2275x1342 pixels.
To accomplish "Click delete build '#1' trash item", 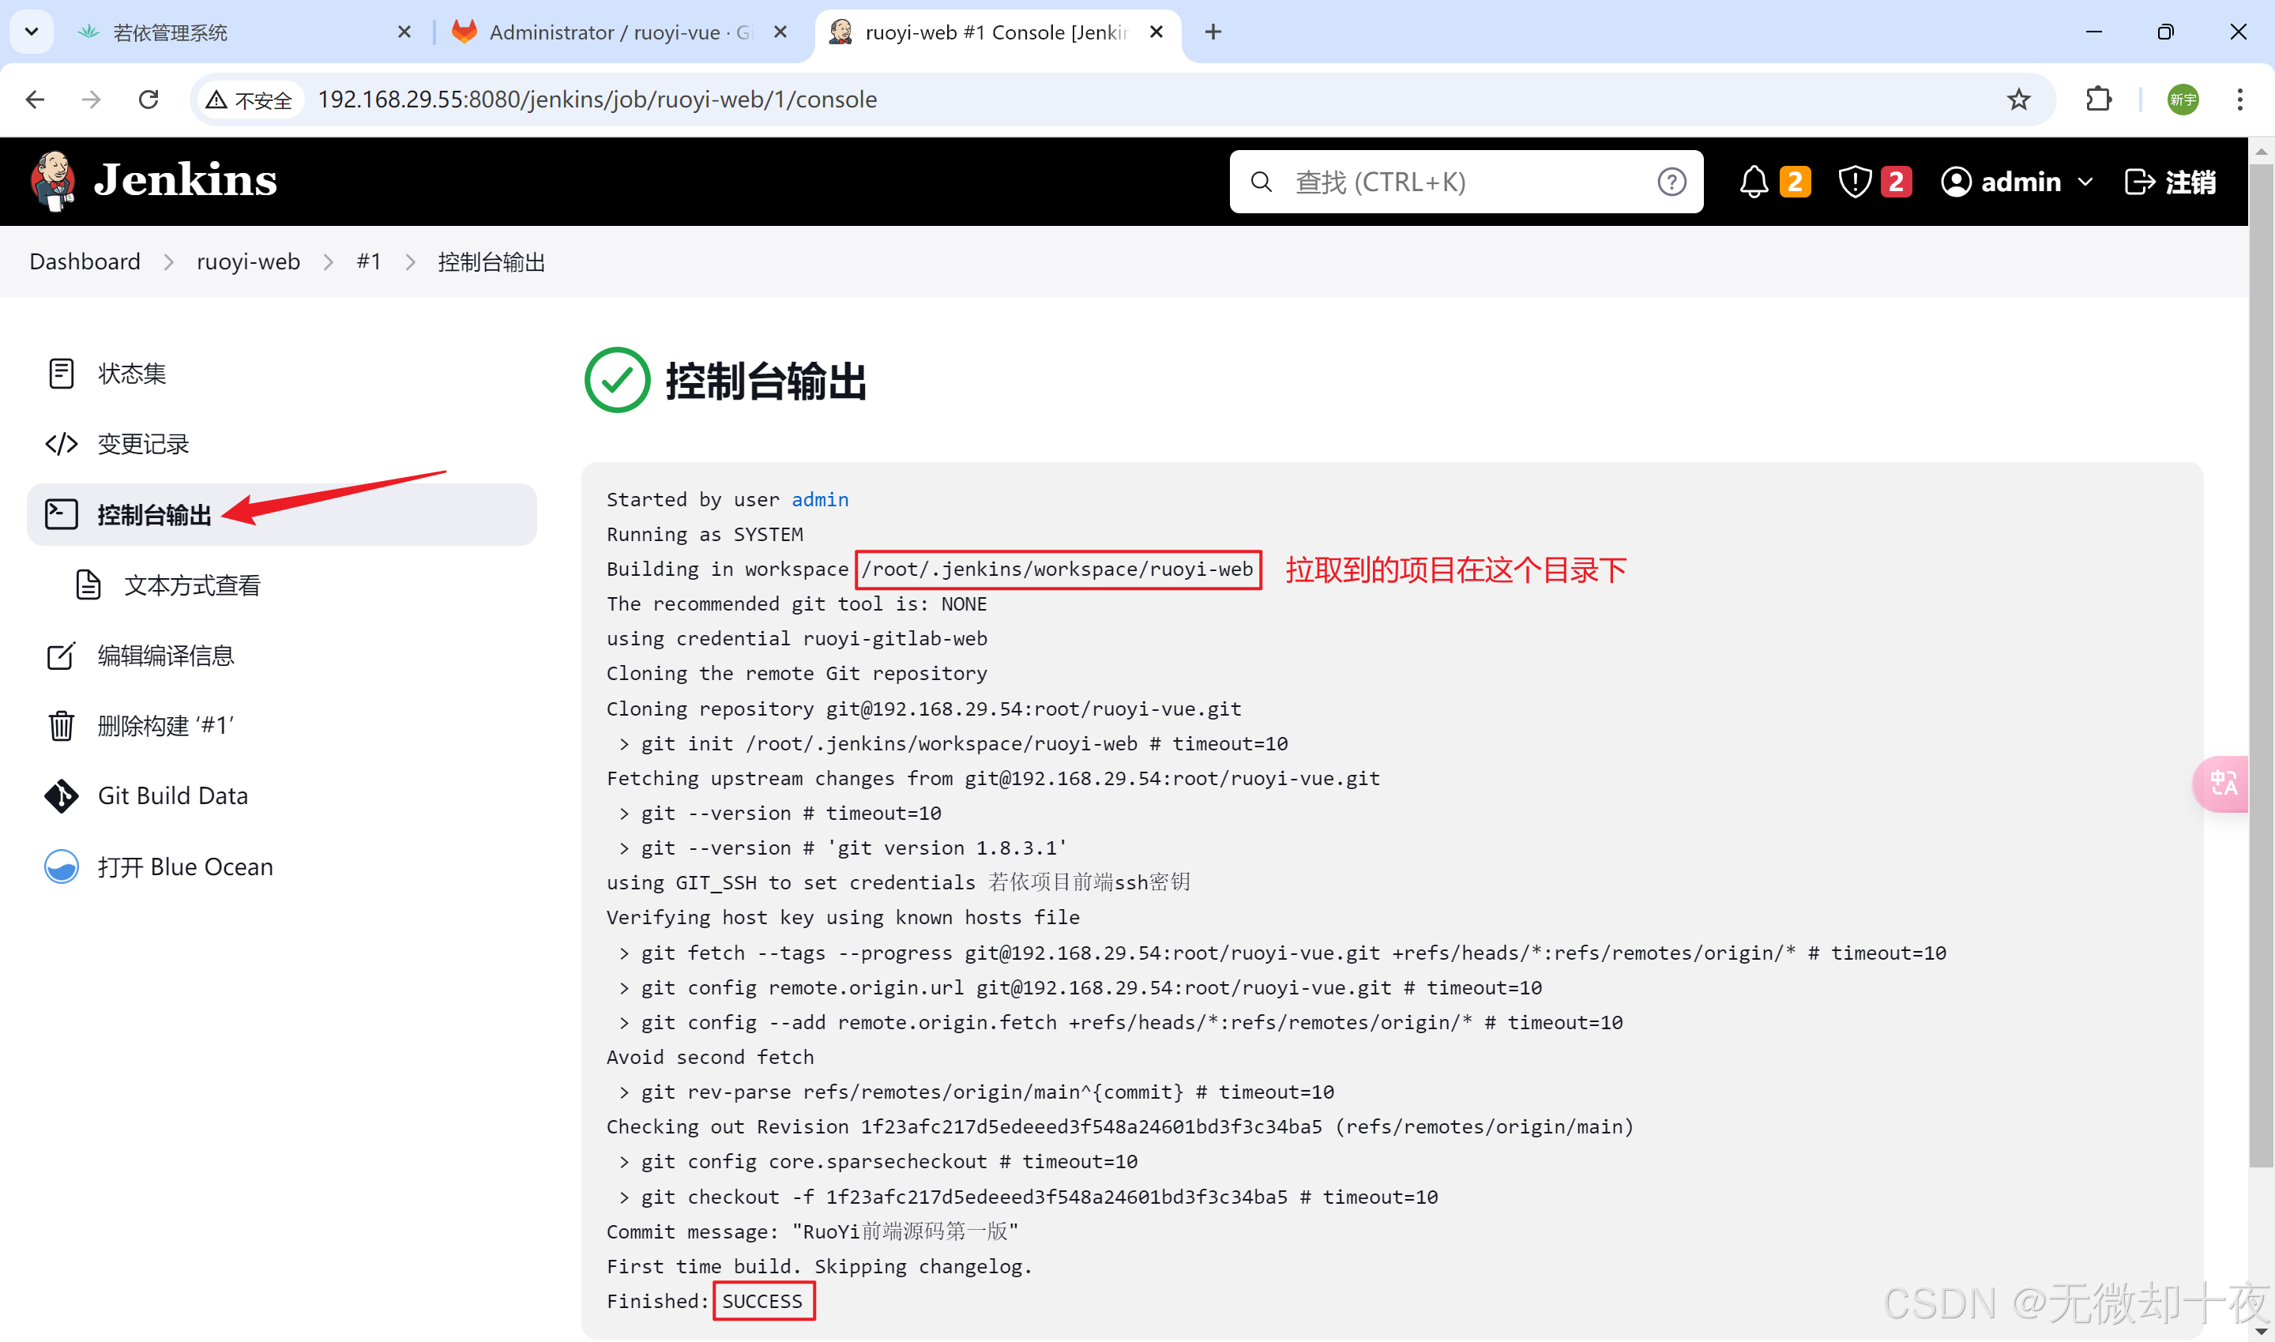I will coord(165,725).
